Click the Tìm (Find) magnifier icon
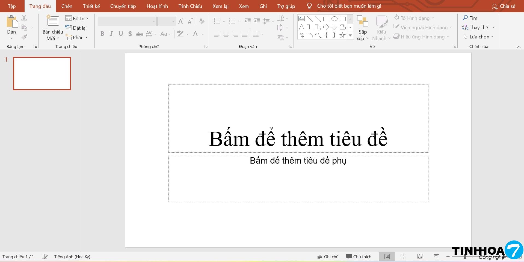 click(465, 18)
